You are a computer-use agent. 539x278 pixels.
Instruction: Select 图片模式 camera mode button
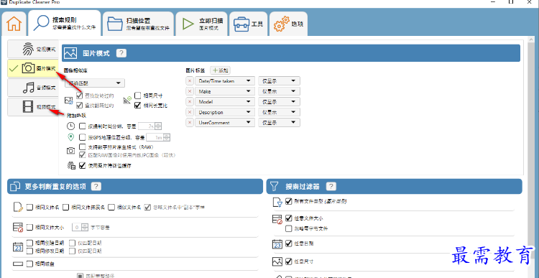coord(33,68)
